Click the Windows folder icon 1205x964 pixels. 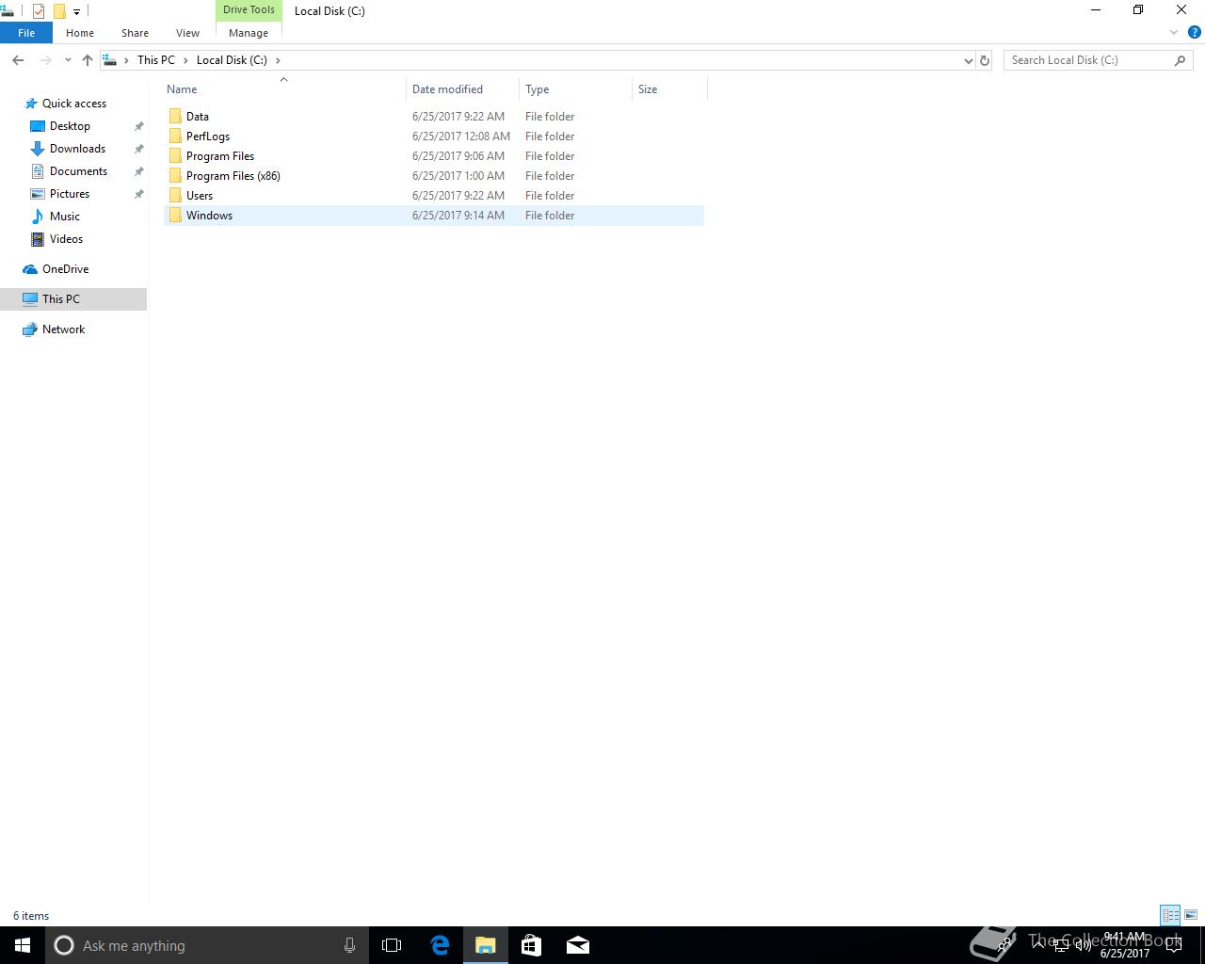point(175,216)
